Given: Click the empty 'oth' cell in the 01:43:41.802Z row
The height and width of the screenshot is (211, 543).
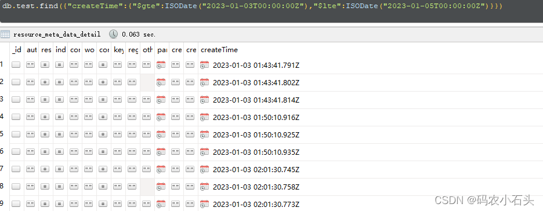Looking at the screenshot, I should tap(147, 82).
